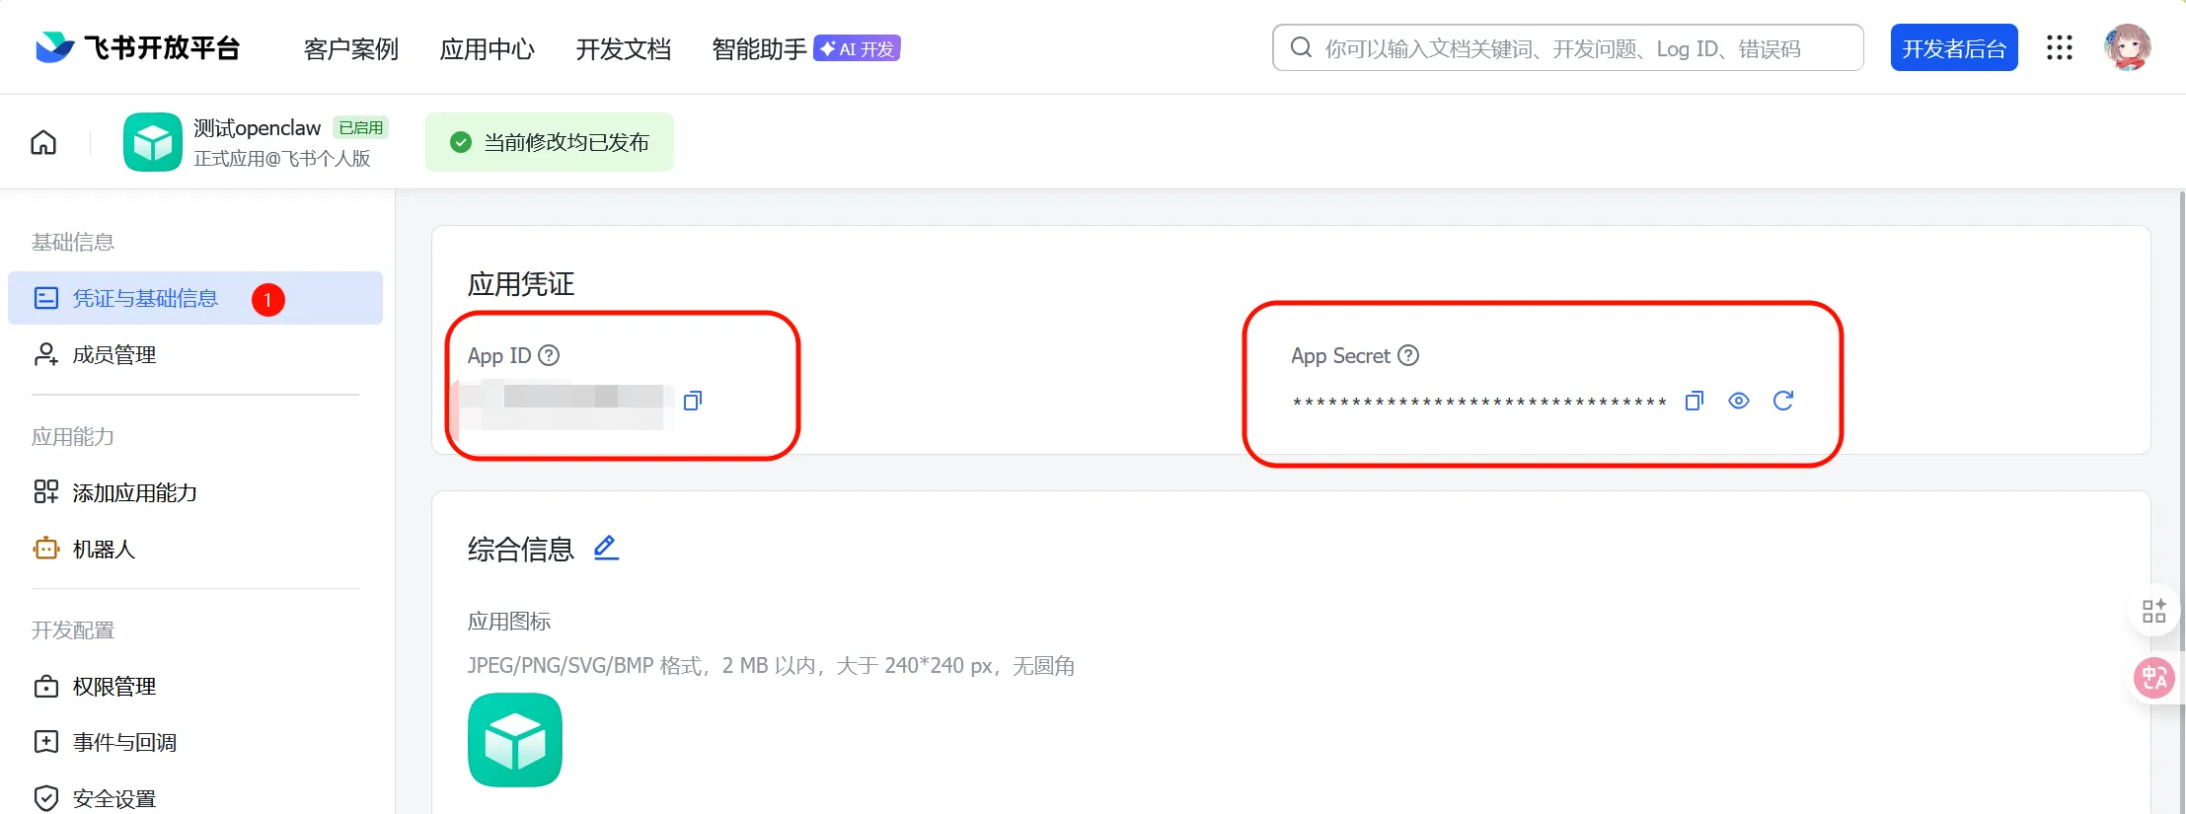Click the 当前修改均已发布 status banner
Screen dimensions: 2186x814
(x=550, y=142)
